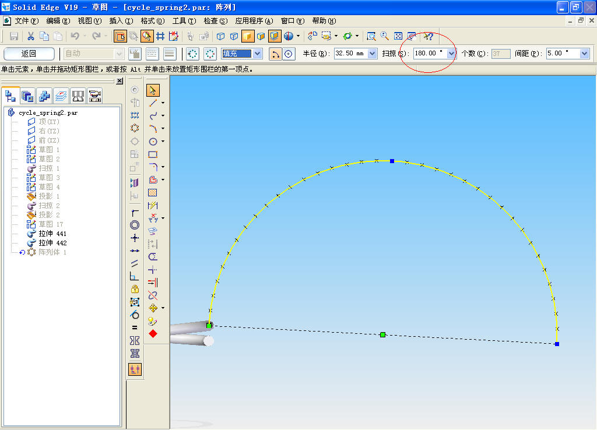Open the view styles dropdown arrow
The width and height of the screenshot is (597, 430).
298,36
